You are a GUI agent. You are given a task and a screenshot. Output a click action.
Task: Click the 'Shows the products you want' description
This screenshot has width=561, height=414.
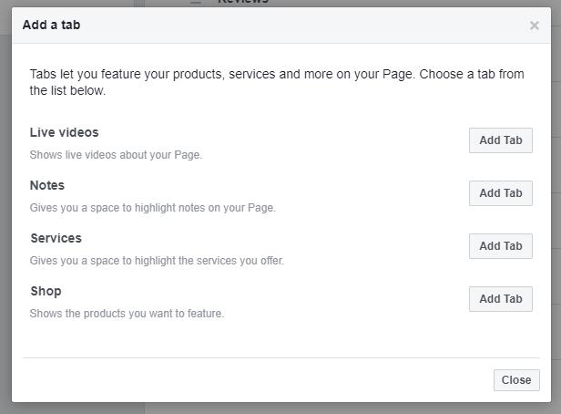point(127,314)
